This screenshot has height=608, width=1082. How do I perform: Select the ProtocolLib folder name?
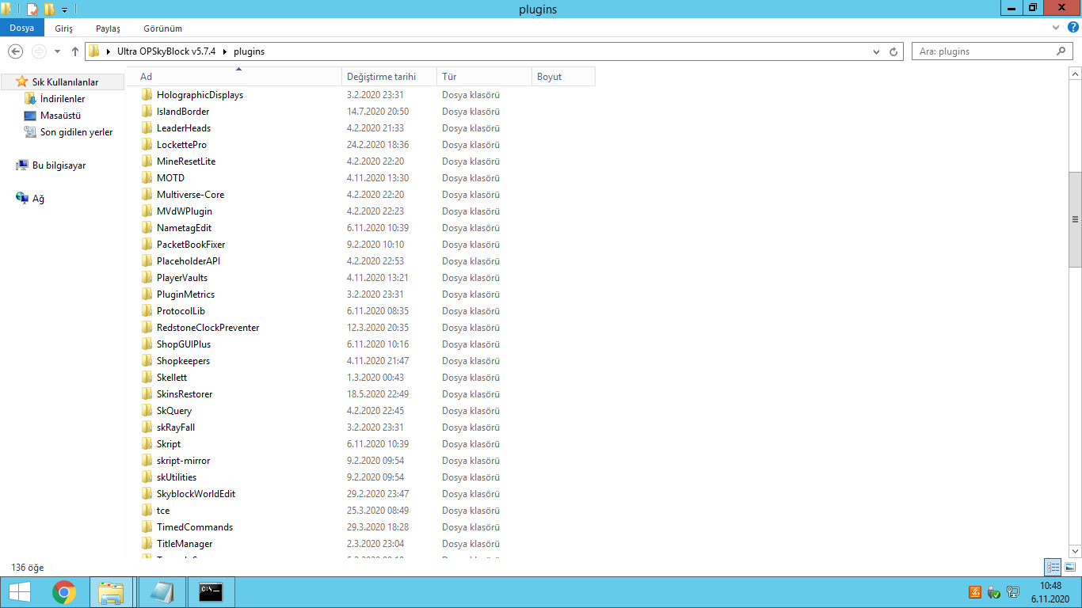181,311
